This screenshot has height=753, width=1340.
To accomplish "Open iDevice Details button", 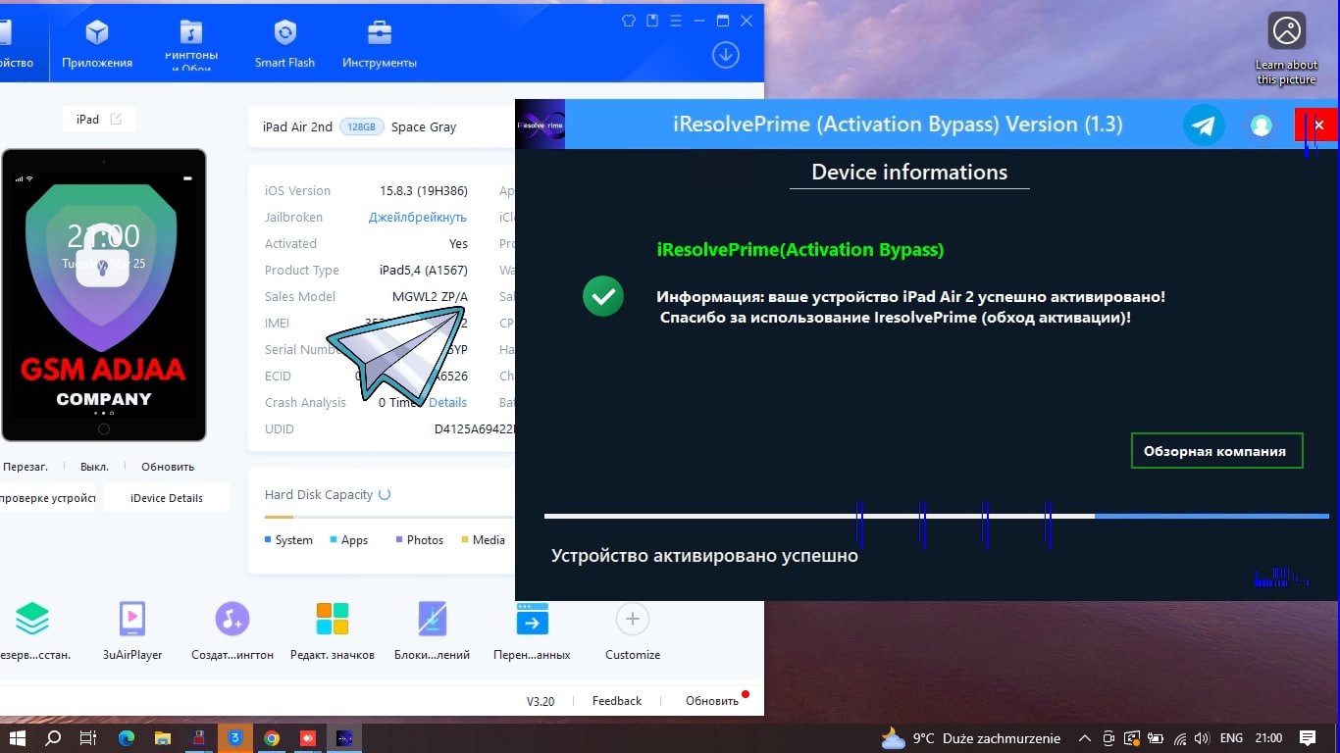I will pos(167,498).
